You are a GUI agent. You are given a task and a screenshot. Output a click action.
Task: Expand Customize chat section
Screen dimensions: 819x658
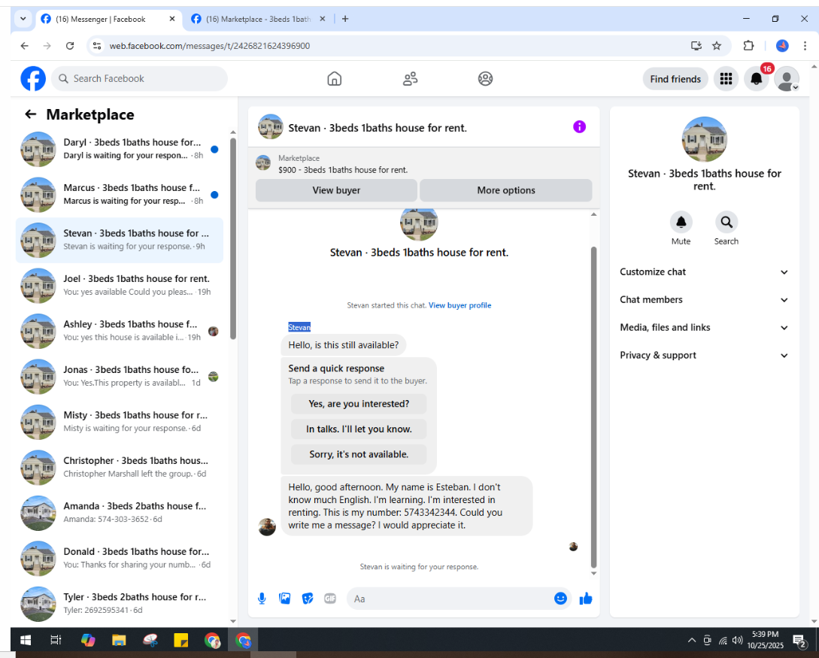704,272
